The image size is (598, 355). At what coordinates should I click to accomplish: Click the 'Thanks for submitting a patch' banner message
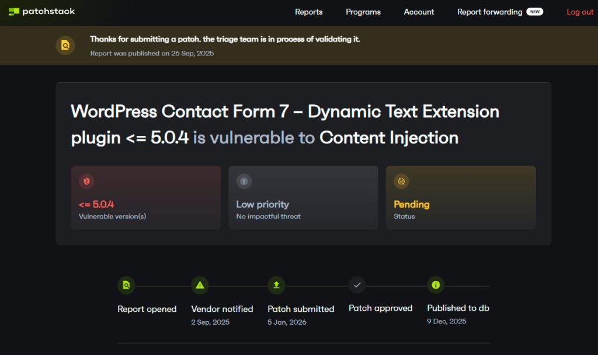225,39
